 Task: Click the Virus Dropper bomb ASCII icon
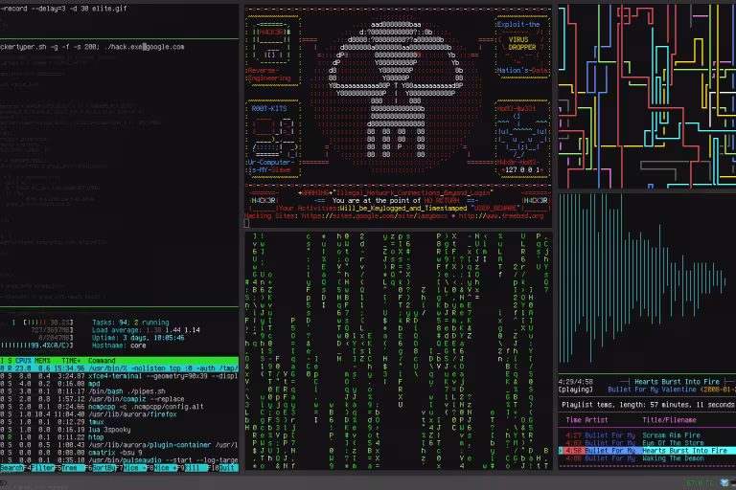pos(522,43)
